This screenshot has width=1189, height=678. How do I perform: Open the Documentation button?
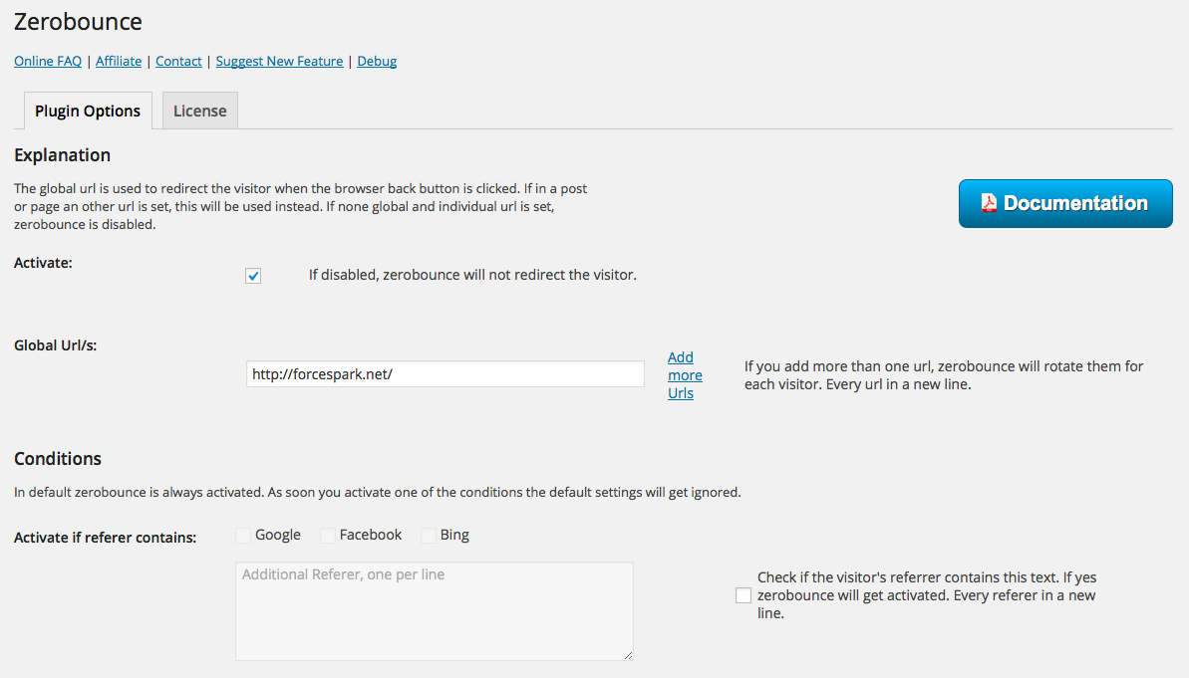point(1065,204)
